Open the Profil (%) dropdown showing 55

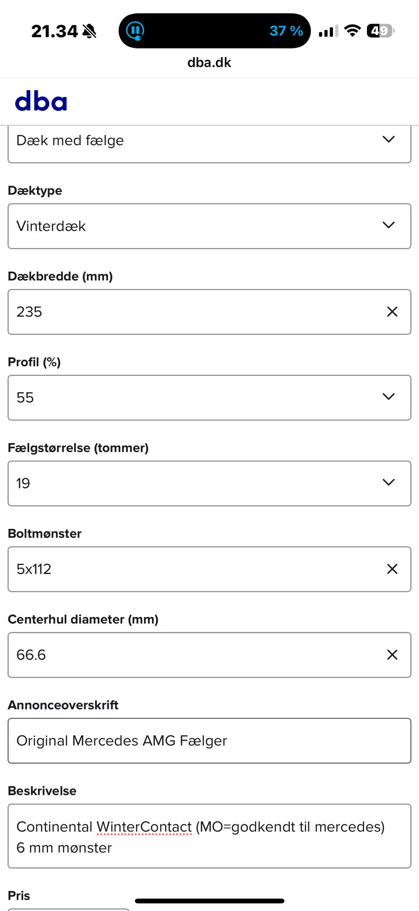tap(209, 397)
